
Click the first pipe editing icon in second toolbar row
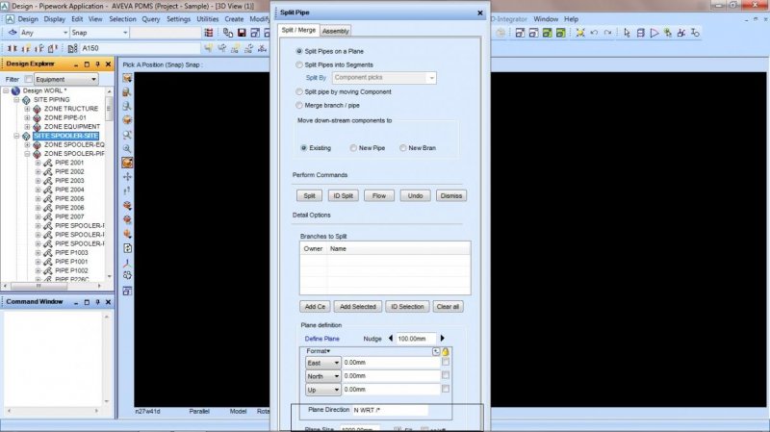(13, 48)
